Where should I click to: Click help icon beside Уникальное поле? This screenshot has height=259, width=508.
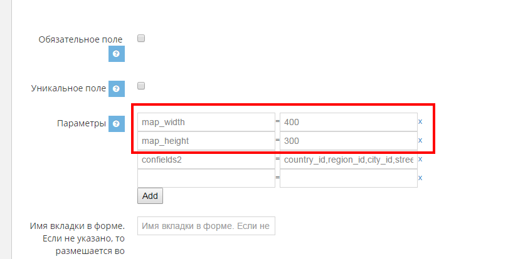tap(117, 89)
